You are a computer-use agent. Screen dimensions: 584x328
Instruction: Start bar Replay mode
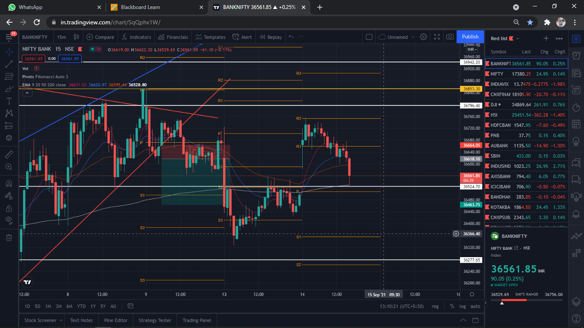pos(271,37)
